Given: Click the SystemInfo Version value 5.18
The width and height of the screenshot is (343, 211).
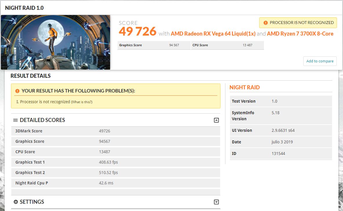Looking at the screenshot, I should pos(276,113).
